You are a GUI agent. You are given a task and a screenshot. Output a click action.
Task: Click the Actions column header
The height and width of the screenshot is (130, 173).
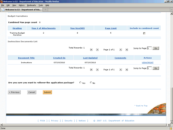click(148, 58)
